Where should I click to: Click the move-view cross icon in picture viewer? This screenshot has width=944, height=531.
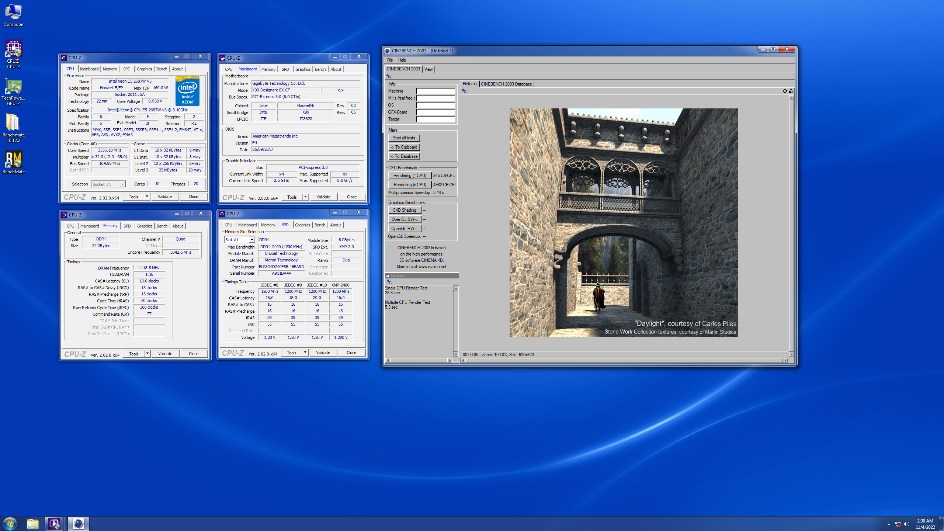785,91
